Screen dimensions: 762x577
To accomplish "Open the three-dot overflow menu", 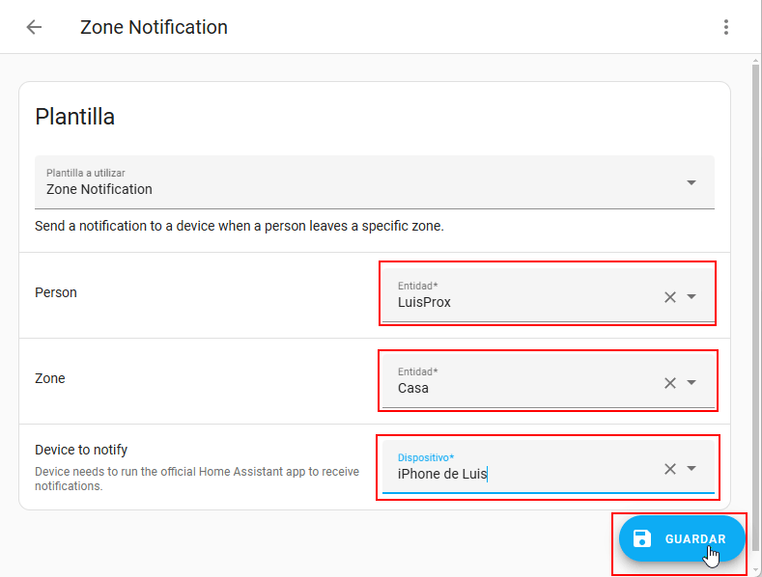I will tap(726, 27).
